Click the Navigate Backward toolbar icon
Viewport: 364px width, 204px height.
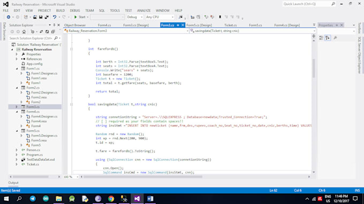coord(9,17)
